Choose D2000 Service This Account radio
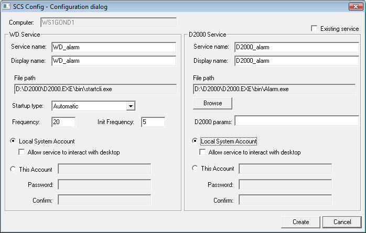Viewport: 366px width, 233px height. [x=196, y=169]
